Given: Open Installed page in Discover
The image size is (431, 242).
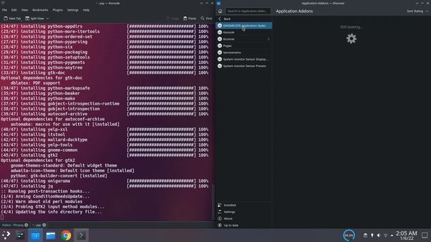Looking at the screenshot, I should (x=244, y=205).
